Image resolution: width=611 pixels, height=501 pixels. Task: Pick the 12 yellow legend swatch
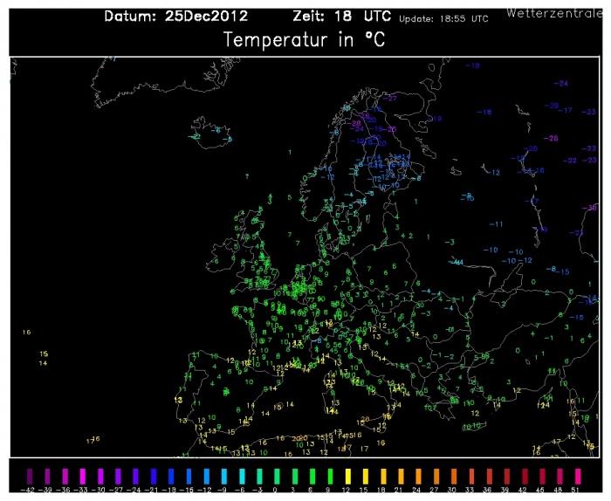coord(349,476)
